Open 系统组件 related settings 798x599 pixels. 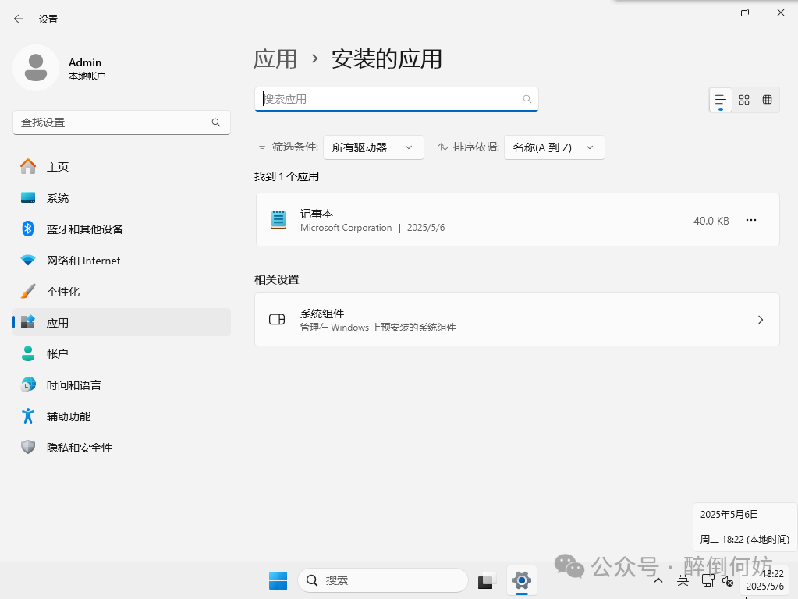click(x=516, y=320)
